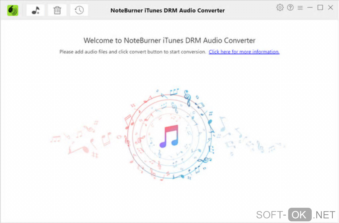Viewport: 339px width, 223px height.
Task: Click the faded red notes swirl on left
Action: click(86, 140)
